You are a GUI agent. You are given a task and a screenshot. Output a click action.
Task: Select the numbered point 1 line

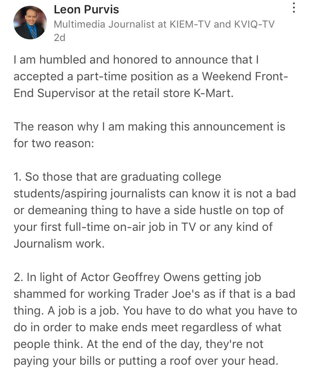pyautogui.click(x=118, y=177)
